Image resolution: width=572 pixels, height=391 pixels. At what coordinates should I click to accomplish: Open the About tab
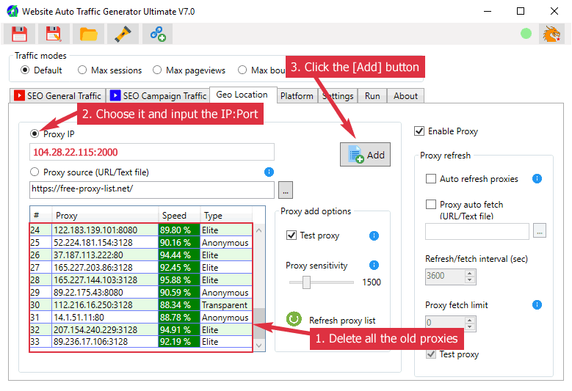pos(405,96)
